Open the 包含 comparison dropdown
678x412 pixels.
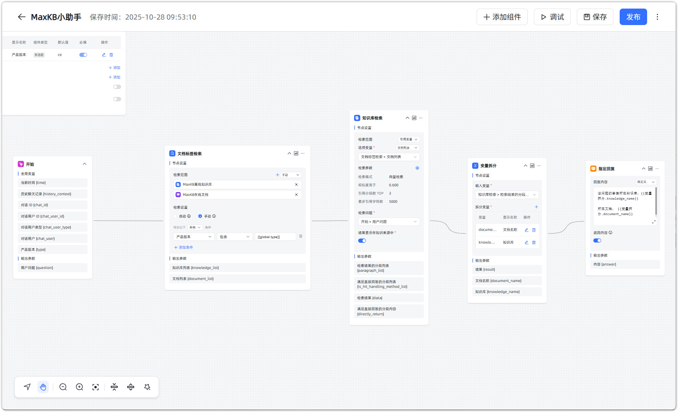pyautogui.click(x=235, y=237)
